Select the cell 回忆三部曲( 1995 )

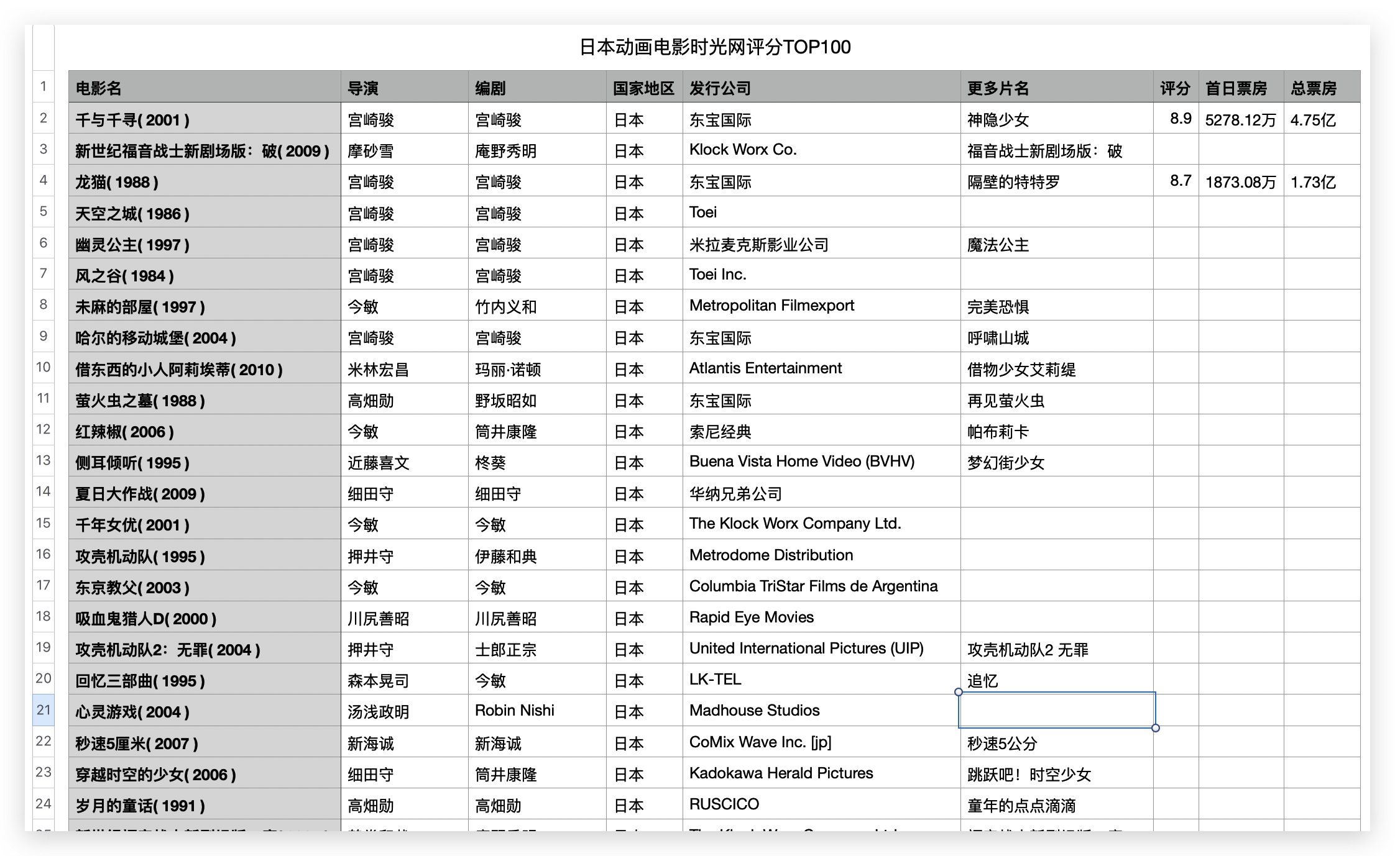click(x=205, y=680)
